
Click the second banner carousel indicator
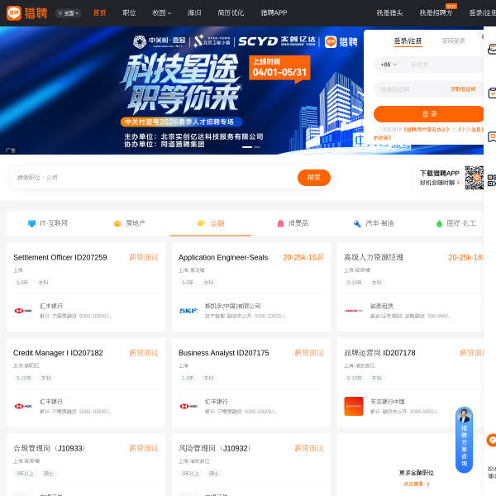[257, 147]
